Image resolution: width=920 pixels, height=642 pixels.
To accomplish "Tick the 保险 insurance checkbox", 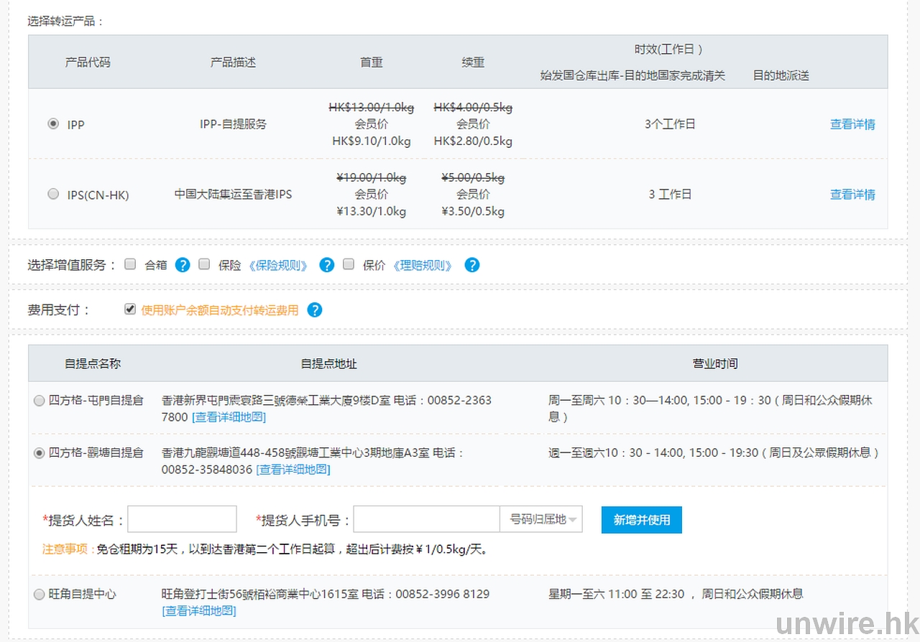I will pyautogui.click(x=204, y=264).
